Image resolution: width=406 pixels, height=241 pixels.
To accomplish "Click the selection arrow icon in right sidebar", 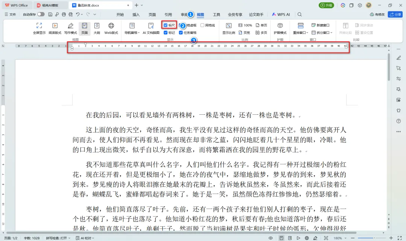I will (398, 68).
